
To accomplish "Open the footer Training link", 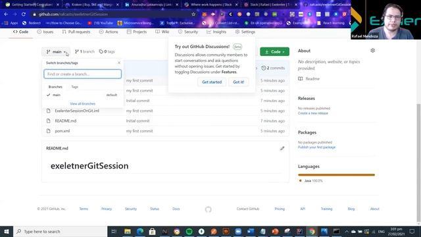I will tap(326, 209).
